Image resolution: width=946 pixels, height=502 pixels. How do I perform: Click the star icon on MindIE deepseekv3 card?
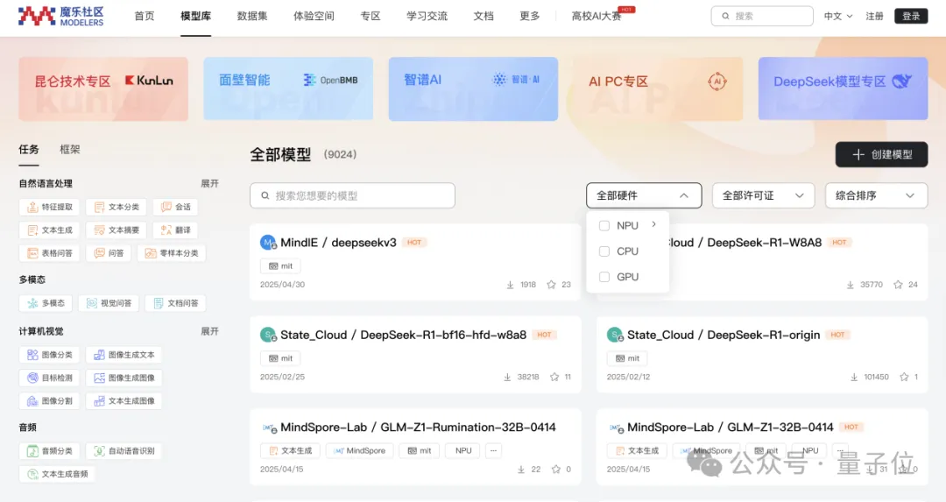coord(552,285)
